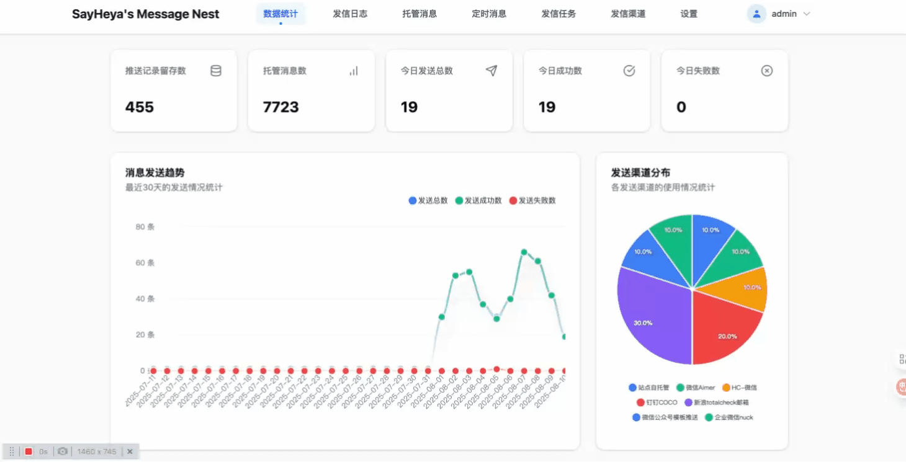The height and width of the screenshot is (462, 906).
Task: Take a screenshot with the camera icon
Action: pos(62,451)
